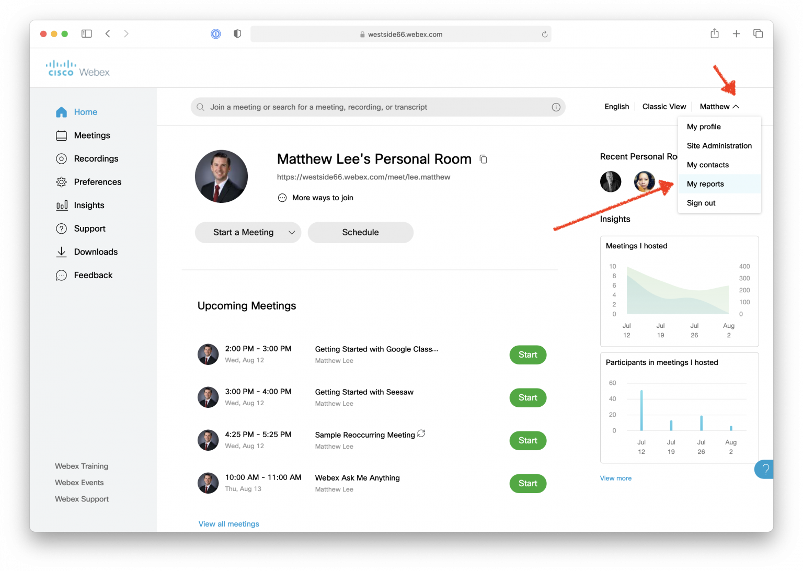The image size is (803, 571).
Task: Start the Webex Ask Me Anything meeting
Action: [527, 483]
